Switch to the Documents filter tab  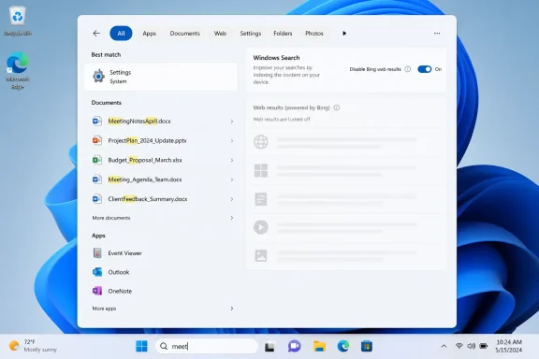(185, 34)
